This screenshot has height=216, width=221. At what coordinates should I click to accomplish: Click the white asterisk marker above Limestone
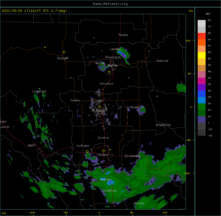point(39,89)
